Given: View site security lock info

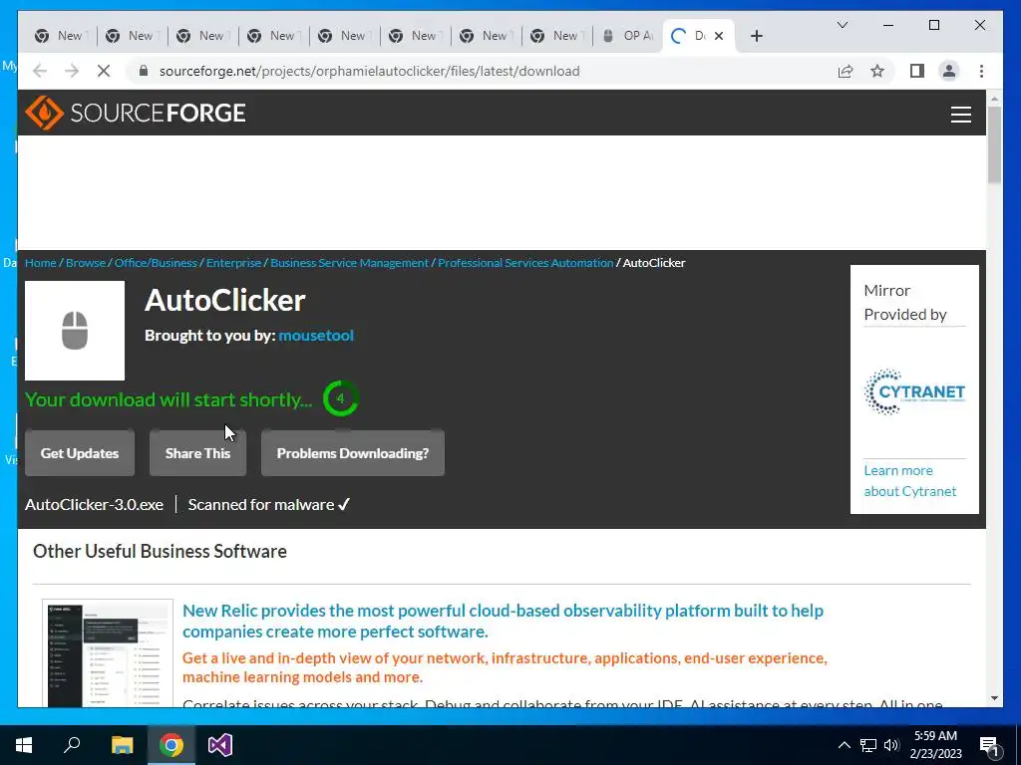Looking at the screenshot, I should click(x=144, y=71).
